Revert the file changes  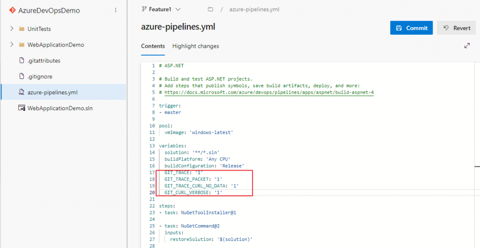coord(456,28)
